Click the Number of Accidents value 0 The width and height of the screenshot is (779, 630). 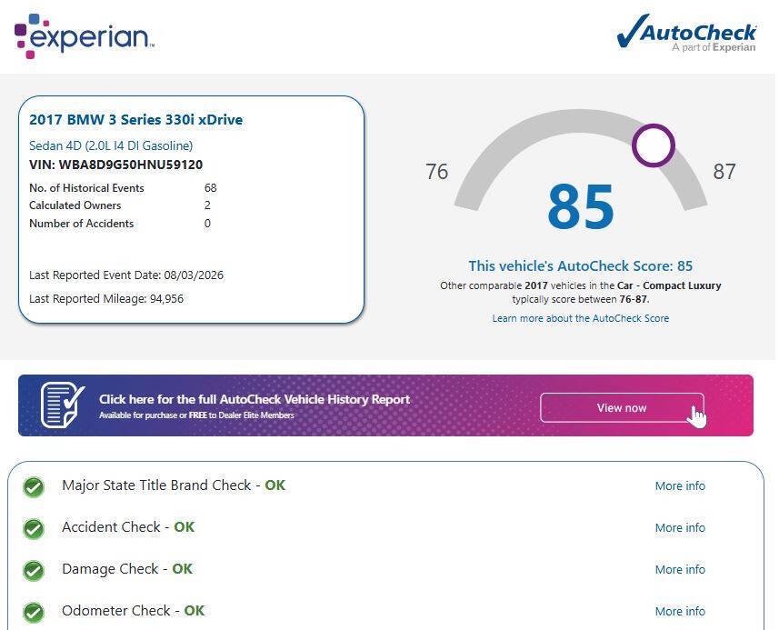pos(207,224)
